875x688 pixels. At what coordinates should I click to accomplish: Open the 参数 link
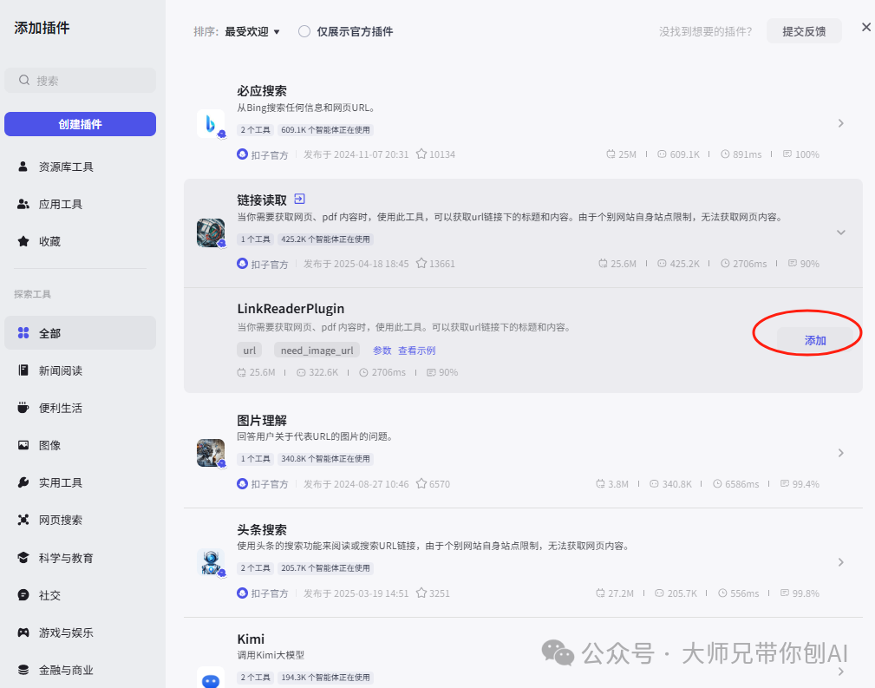pyautogui.click(x=382, y=351)
